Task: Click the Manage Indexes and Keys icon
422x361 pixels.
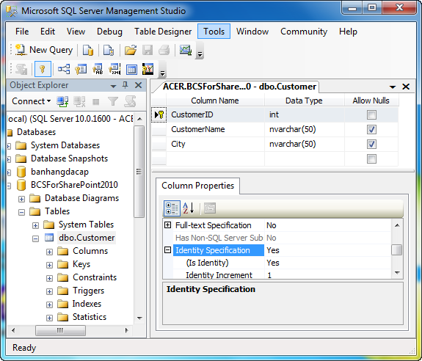Action: [x=81, y=70]
